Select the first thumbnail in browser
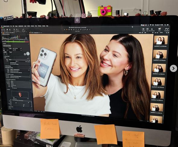This screenshot has height=147, width=178. (161, 40)
